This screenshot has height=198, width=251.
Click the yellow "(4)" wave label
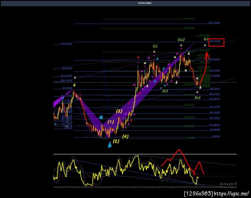coord(125,137)
